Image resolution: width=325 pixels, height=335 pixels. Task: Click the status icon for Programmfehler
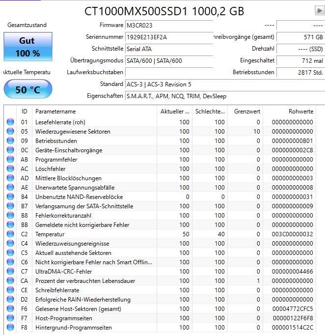pyautogui.click(x=10, y=159)
